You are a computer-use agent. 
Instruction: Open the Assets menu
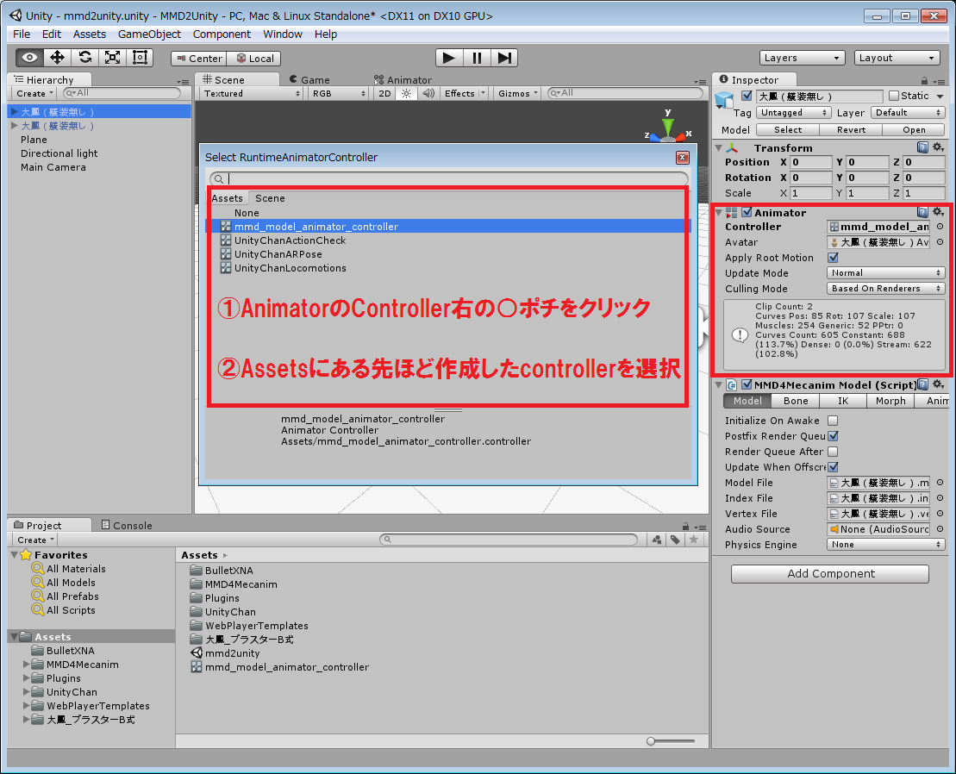tap(90, 34)
